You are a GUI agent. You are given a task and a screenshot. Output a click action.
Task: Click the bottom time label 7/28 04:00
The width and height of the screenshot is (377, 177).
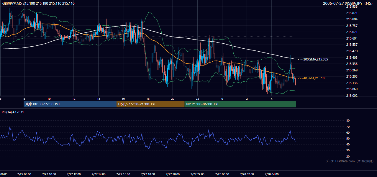click(271, 174)
